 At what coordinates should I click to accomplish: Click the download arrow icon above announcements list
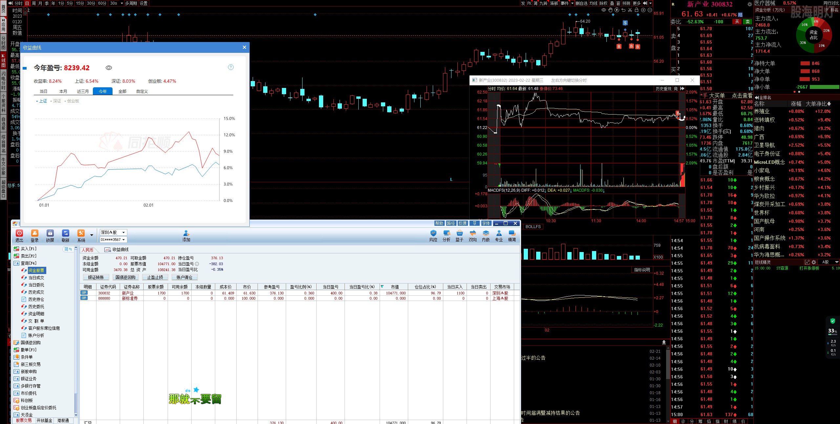point(664,342)
